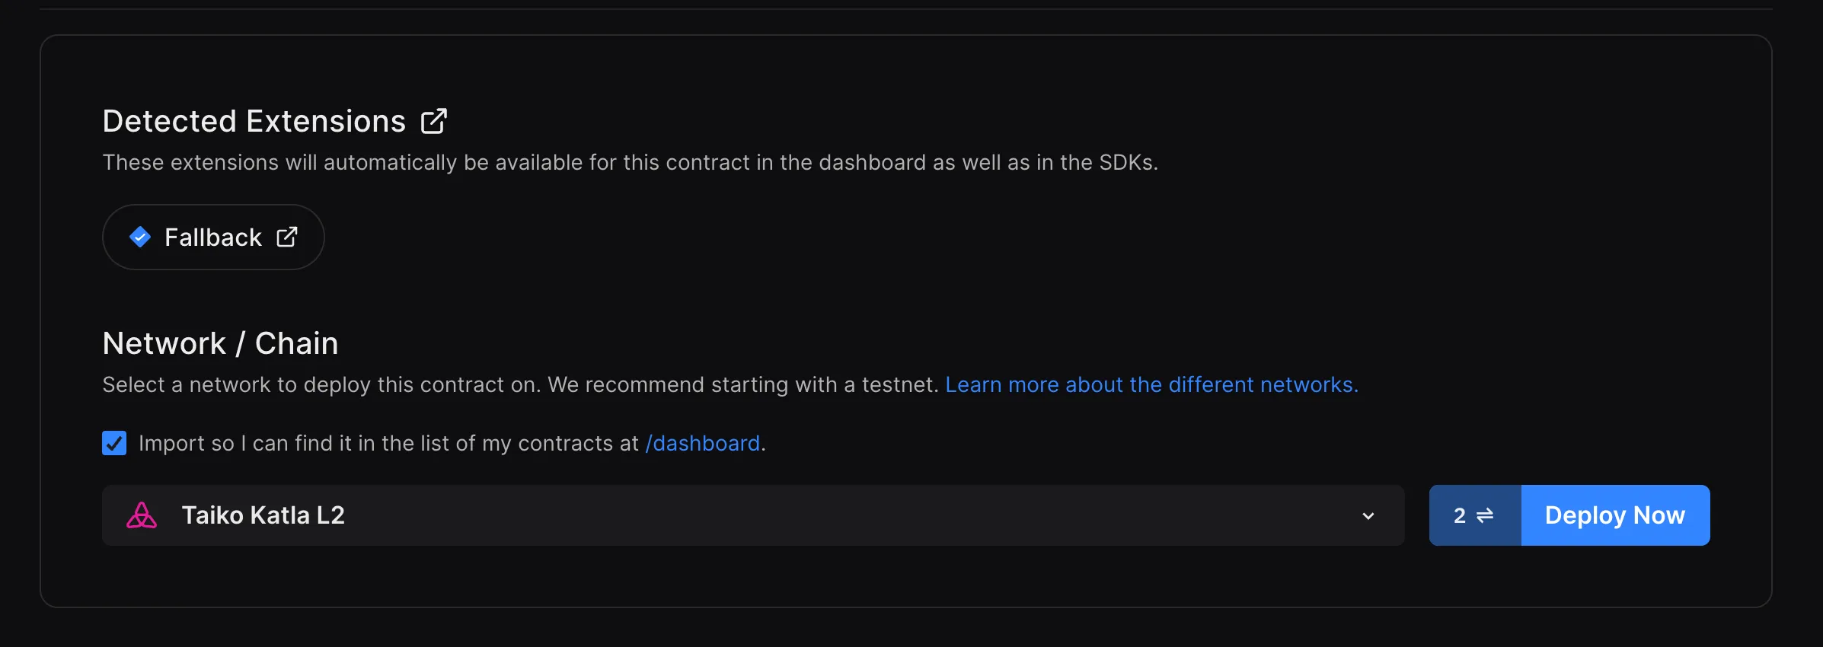Click the Taiko network logo in the chain selector
This screenshot has height=647, width=1823.
click(x=142, y=515)
